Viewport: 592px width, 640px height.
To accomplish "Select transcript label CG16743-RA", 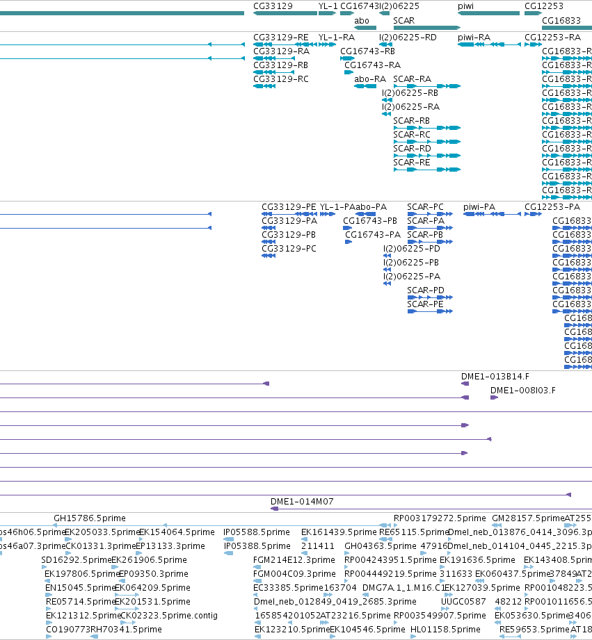I will (373, 65).
